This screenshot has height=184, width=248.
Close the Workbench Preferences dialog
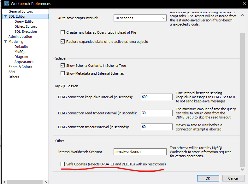point(244,3)
